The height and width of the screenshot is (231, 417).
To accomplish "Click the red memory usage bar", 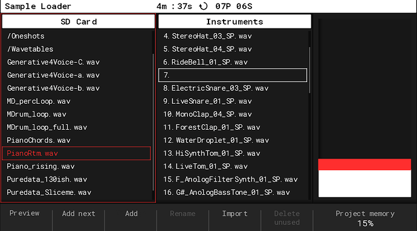I will coord(364,165).
